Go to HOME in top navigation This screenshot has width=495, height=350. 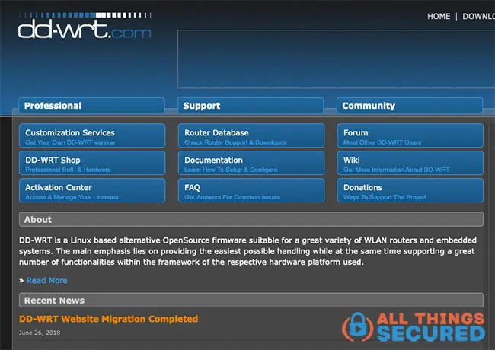439,17
